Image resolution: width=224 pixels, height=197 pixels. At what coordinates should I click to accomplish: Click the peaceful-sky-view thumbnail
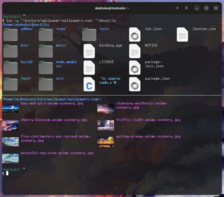coord(10,158)
